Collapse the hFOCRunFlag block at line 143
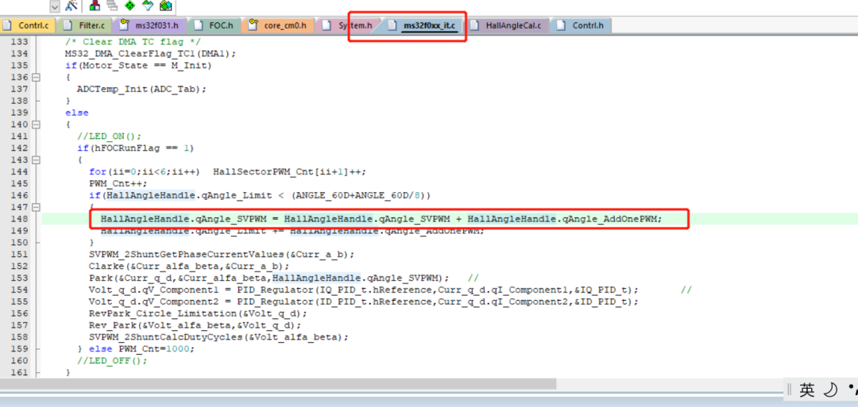Image resolution: width=858 pixels, height=407 pixels. (36, 160)
